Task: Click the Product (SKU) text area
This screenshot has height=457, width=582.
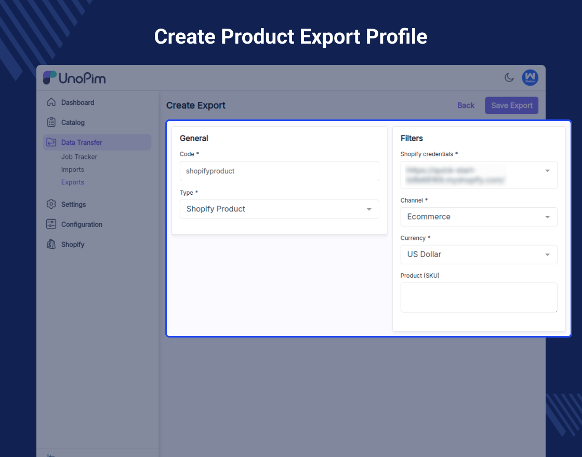Action: tap(479, 298)
